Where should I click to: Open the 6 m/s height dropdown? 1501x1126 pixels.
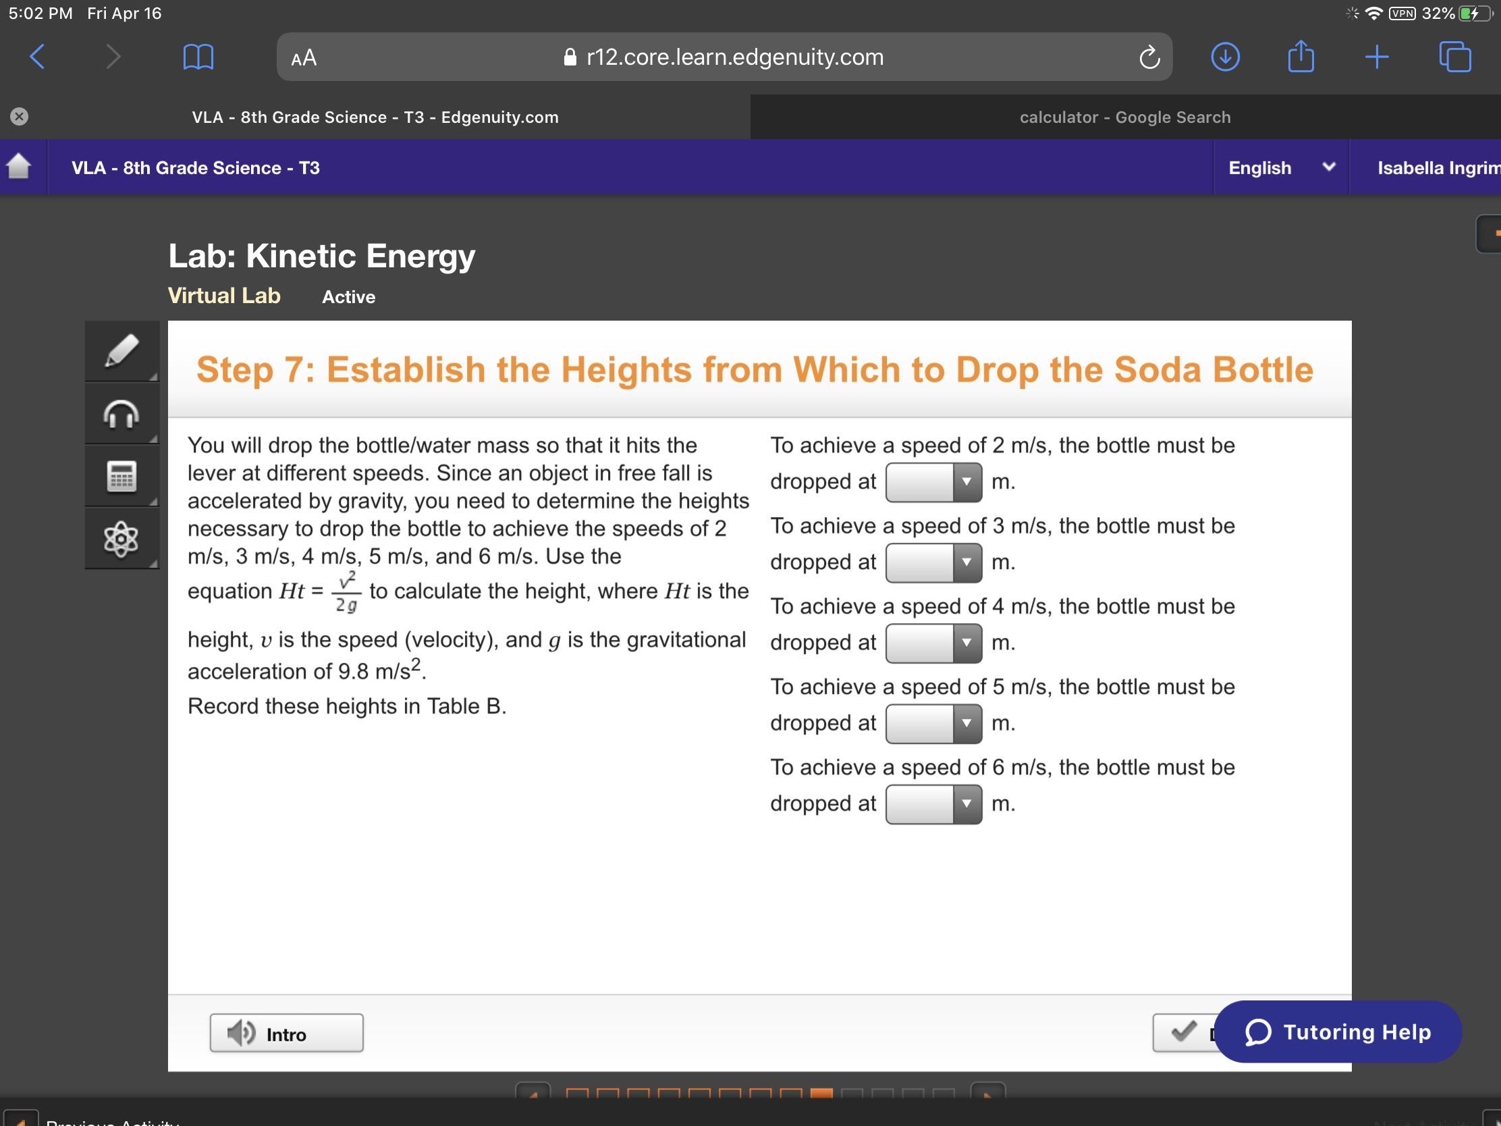(933, 804)
